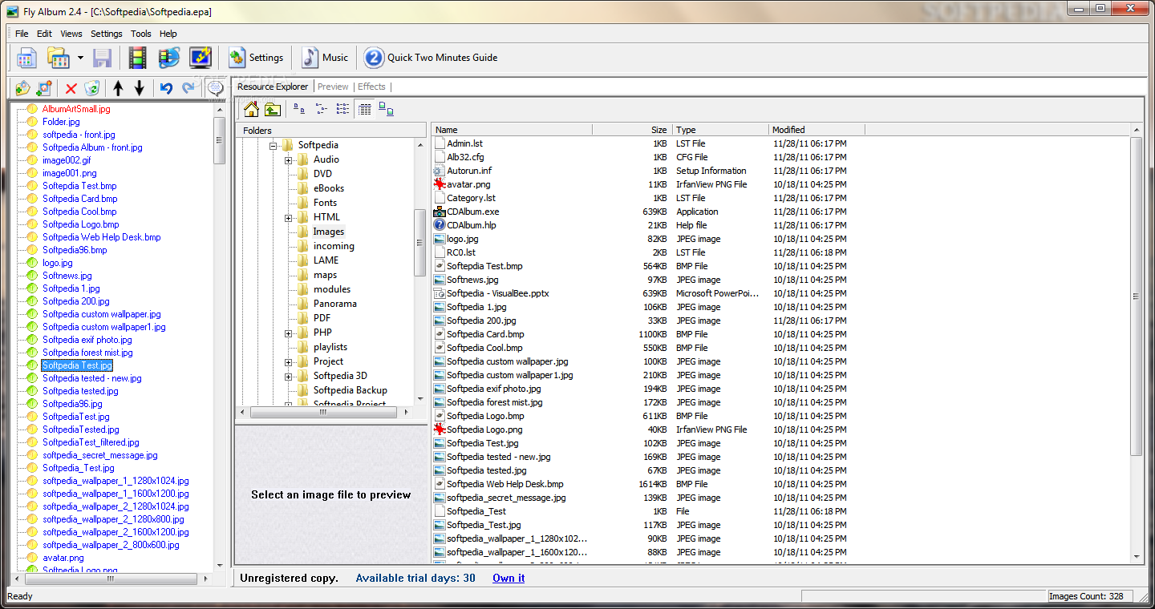Click the up one folder icon
1155x609 pixels.
click(273, 110)
